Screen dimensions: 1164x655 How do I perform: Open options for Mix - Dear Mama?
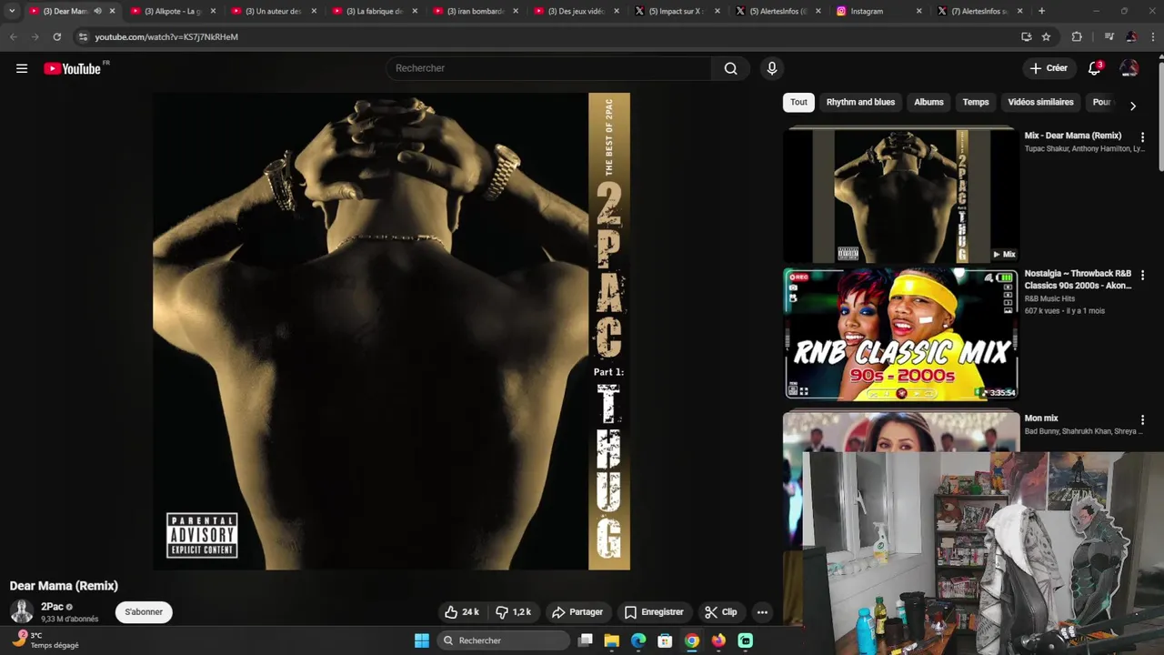(1142, 137)
